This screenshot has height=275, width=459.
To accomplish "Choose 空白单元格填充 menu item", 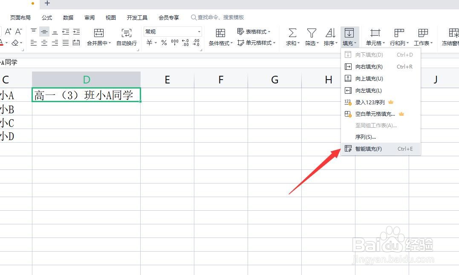I will (381, 114).
